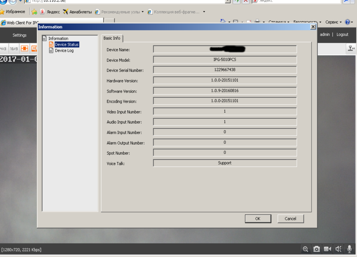Open the Авиабилеты bookmark
357x257 pixels.
point(77,12)
